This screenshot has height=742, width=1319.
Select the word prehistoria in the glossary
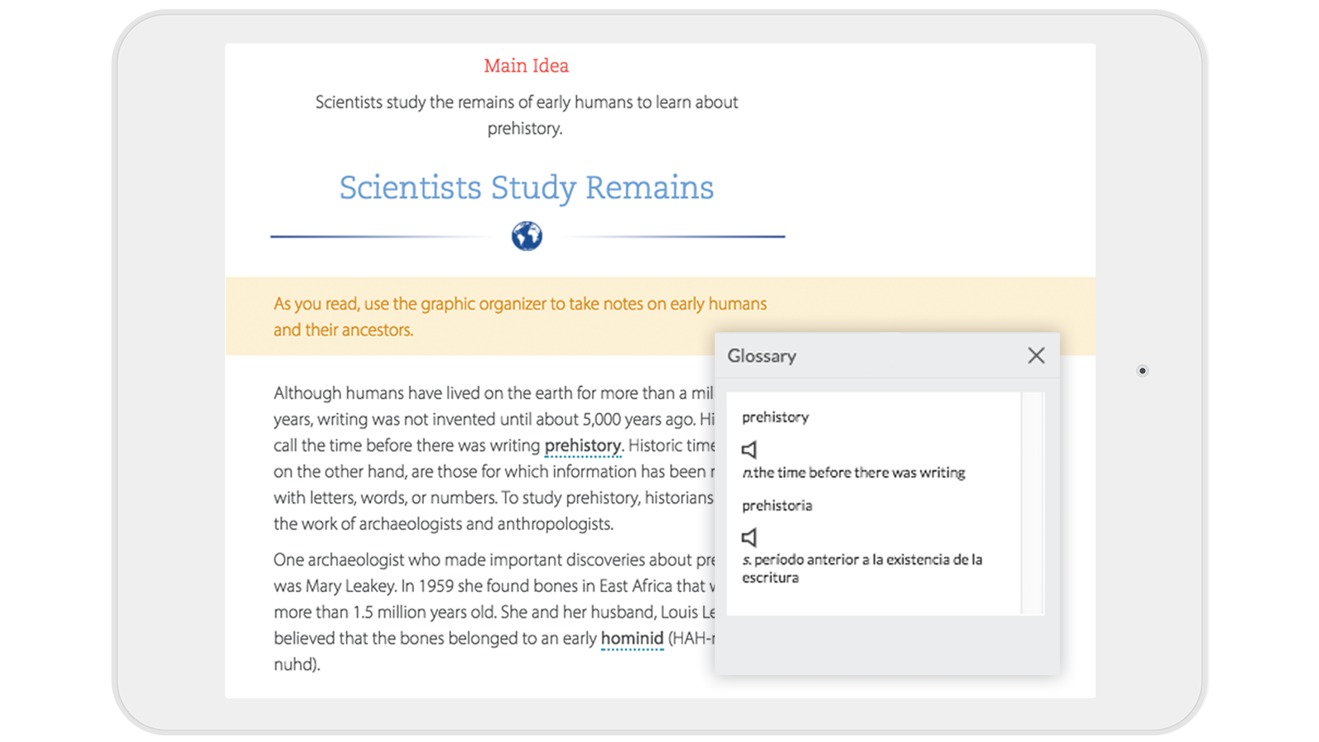point(777,505)
